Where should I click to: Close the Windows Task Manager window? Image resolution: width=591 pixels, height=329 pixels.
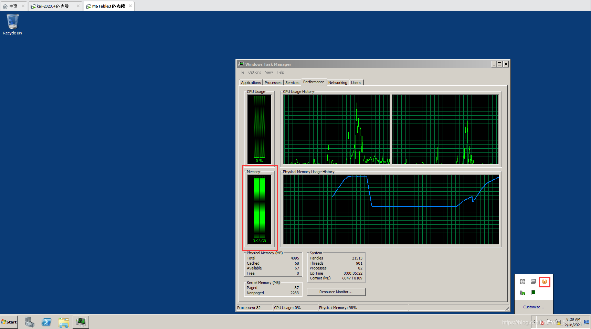[506, 64]
